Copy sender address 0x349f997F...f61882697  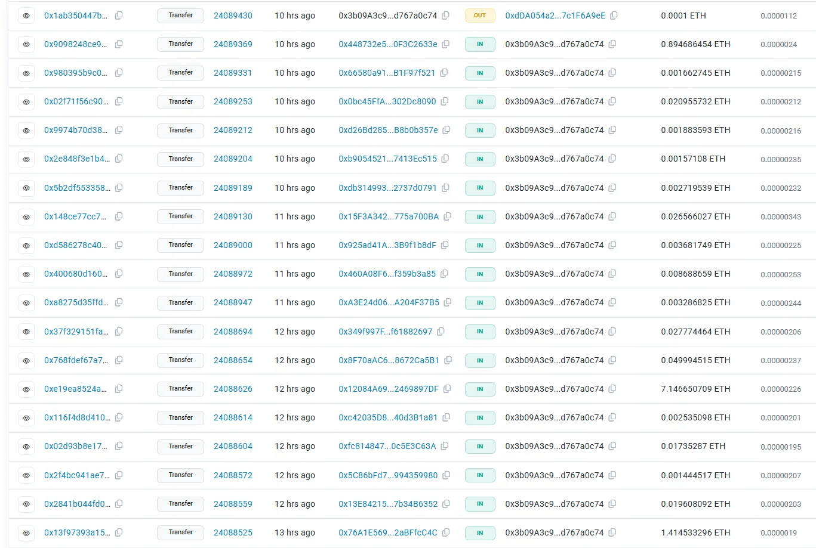[441, 332]
